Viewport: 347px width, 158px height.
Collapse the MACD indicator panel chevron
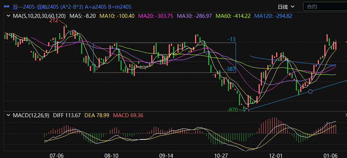[8, 115]
